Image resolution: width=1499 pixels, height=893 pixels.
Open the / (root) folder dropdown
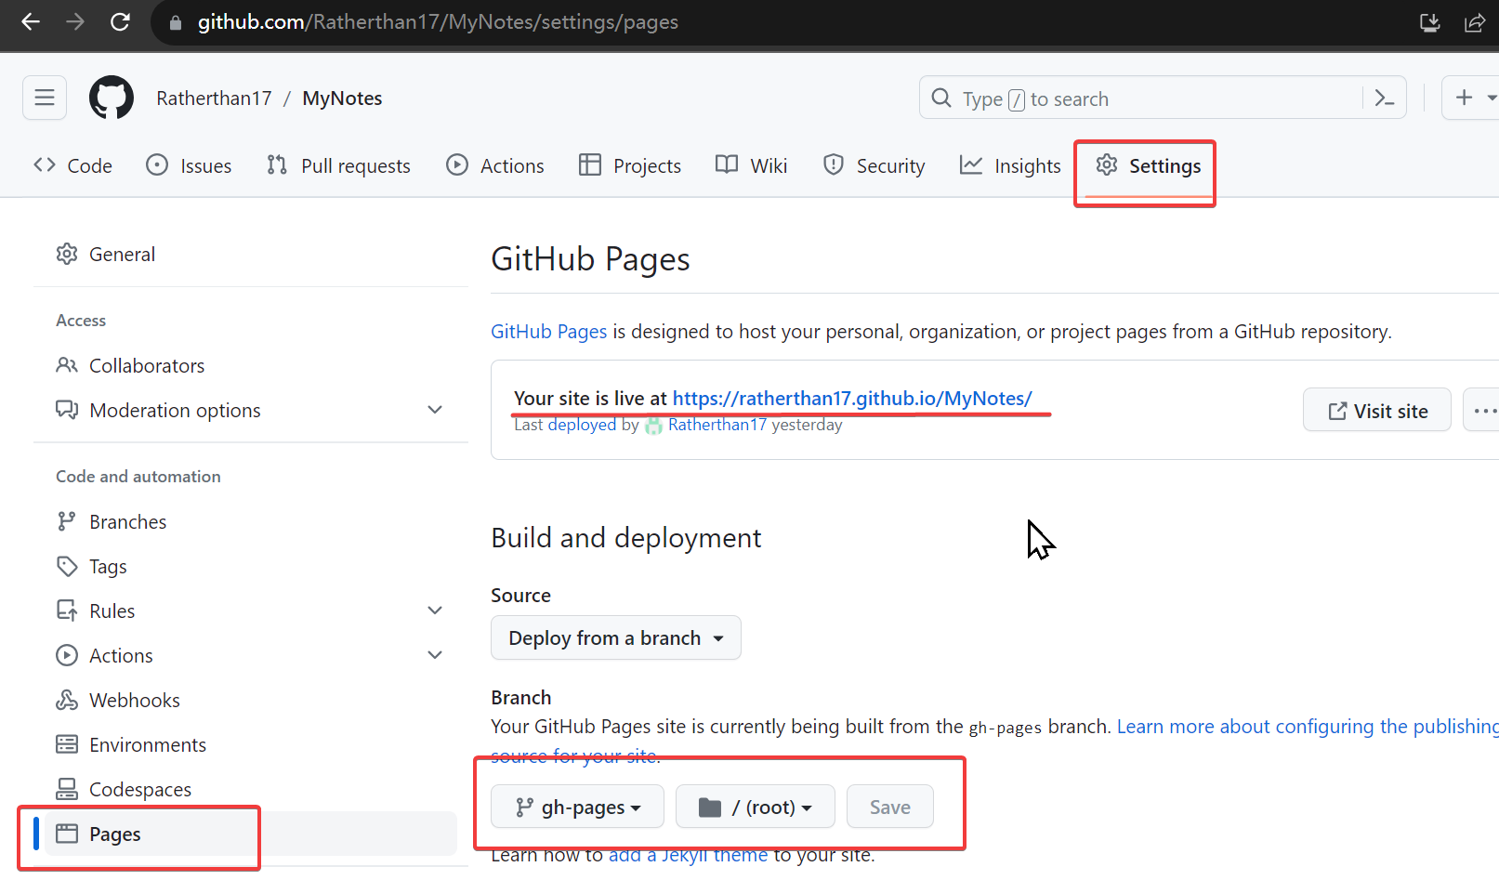[756, 807]
